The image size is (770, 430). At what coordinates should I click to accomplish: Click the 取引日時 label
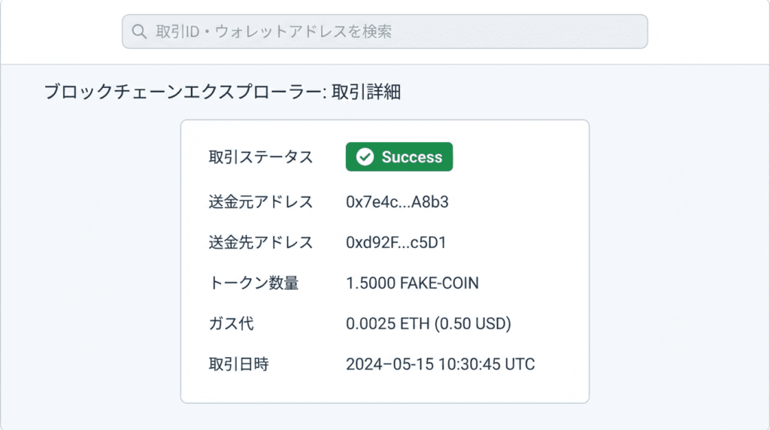[238, 365]
